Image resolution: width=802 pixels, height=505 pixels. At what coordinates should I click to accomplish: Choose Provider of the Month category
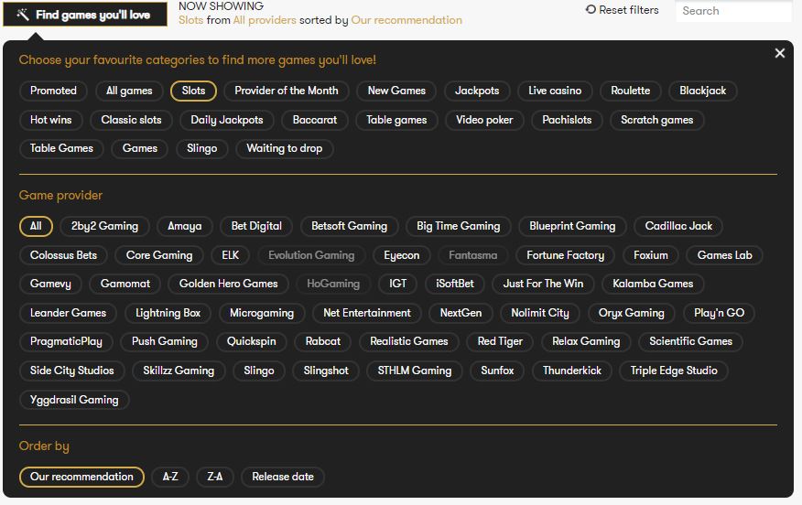pyautogui.click(x=287, y=91)
